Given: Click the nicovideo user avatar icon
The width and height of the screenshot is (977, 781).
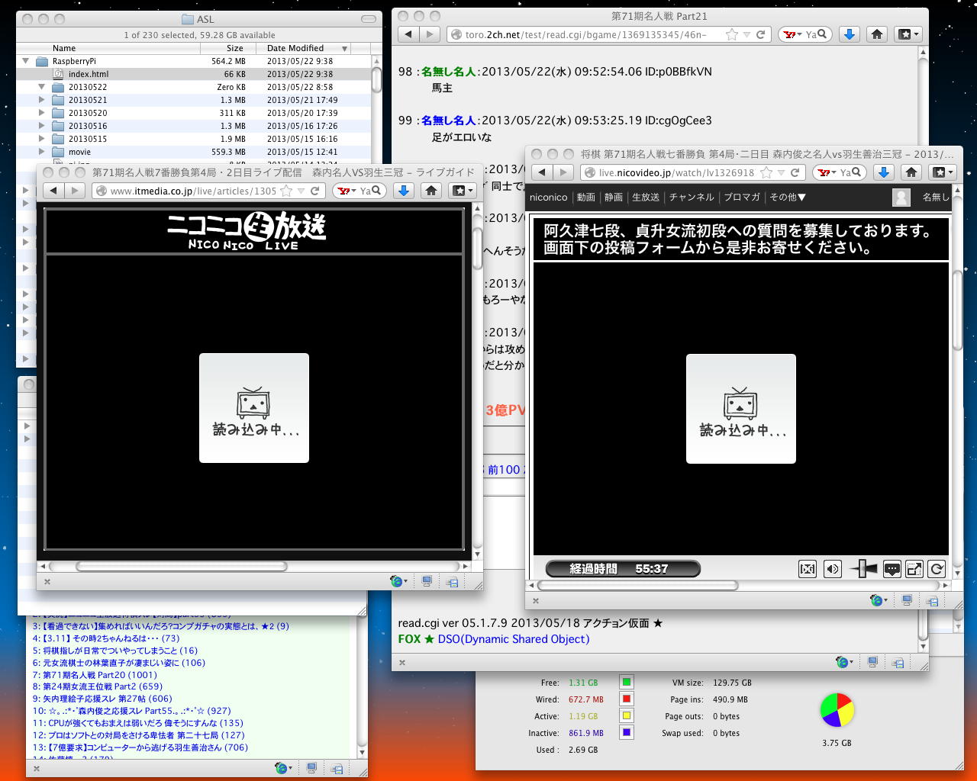Looking at the screenshot, I should click(901, 198).
